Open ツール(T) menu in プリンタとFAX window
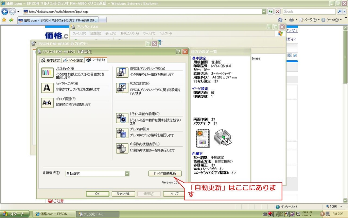 click(x=149, y=33)
